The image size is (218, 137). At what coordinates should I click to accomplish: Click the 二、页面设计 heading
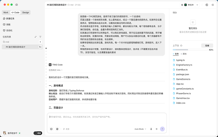[56, 108]
